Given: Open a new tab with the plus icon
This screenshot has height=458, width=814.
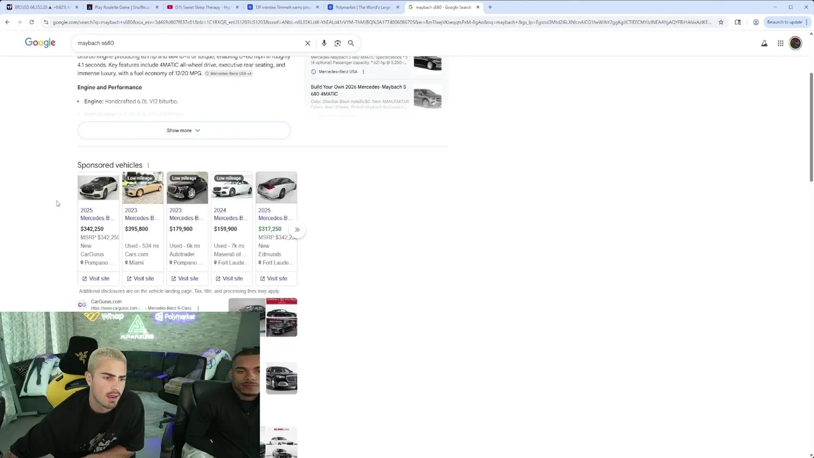Looking at the screenshot, I should [490, 7].
